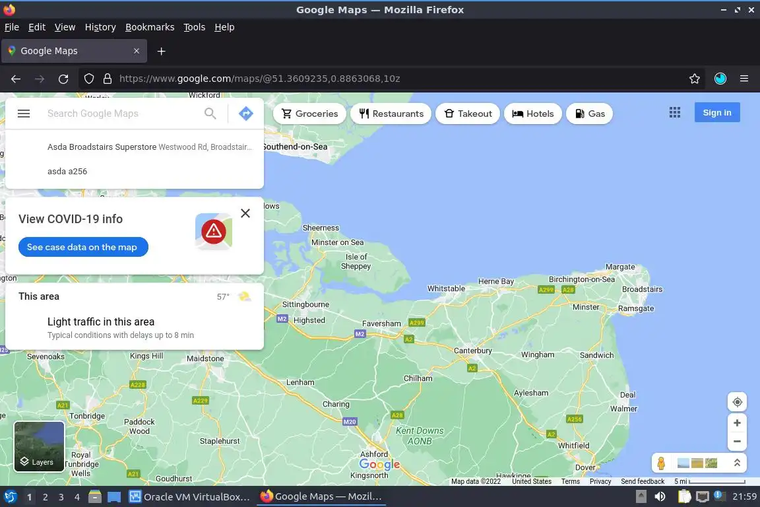Viewport: 760px width, 507px height.
Task: Open Oracle VM VirtualBox taskbar window
Action: [x=189, y=497]
